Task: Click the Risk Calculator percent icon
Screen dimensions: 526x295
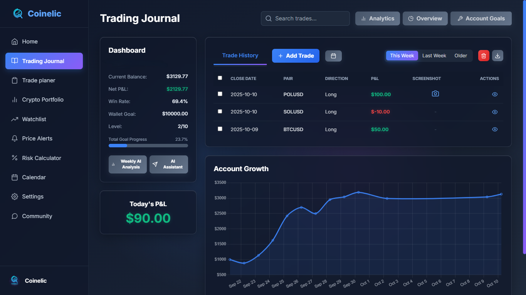Action: [x=15, y=158]
